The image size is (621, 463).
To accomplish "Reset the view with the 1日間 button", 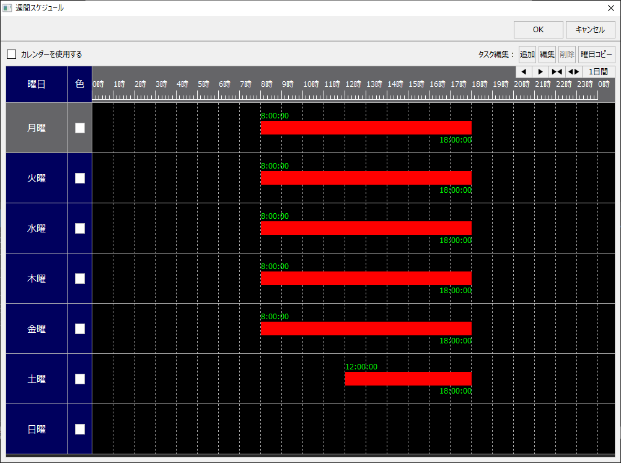I will (598, 72).
